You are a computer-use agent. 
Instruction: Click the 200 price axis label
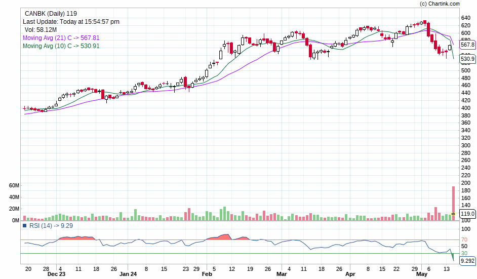pyautogui.click(x=466, y=183)
